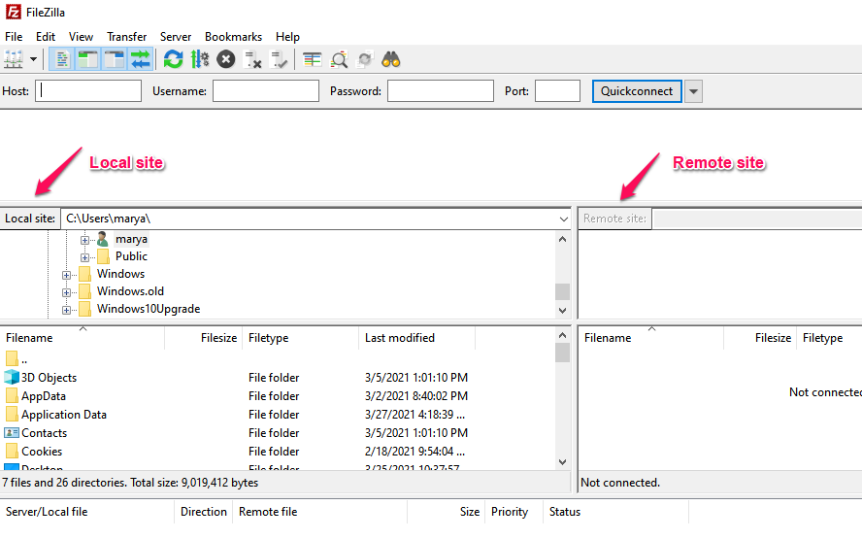862x539 pixels.
Task: Toggle local directory tree display
Action: (x=88, y=59)
